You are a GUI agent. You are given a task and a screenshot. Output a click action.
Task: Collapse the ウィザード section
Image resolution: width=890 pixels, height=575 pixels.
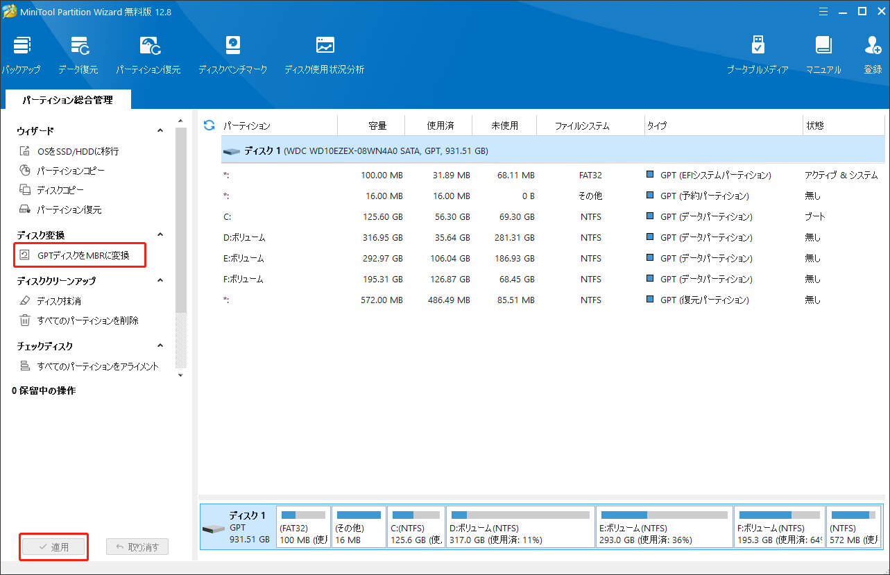pos(160,131)
